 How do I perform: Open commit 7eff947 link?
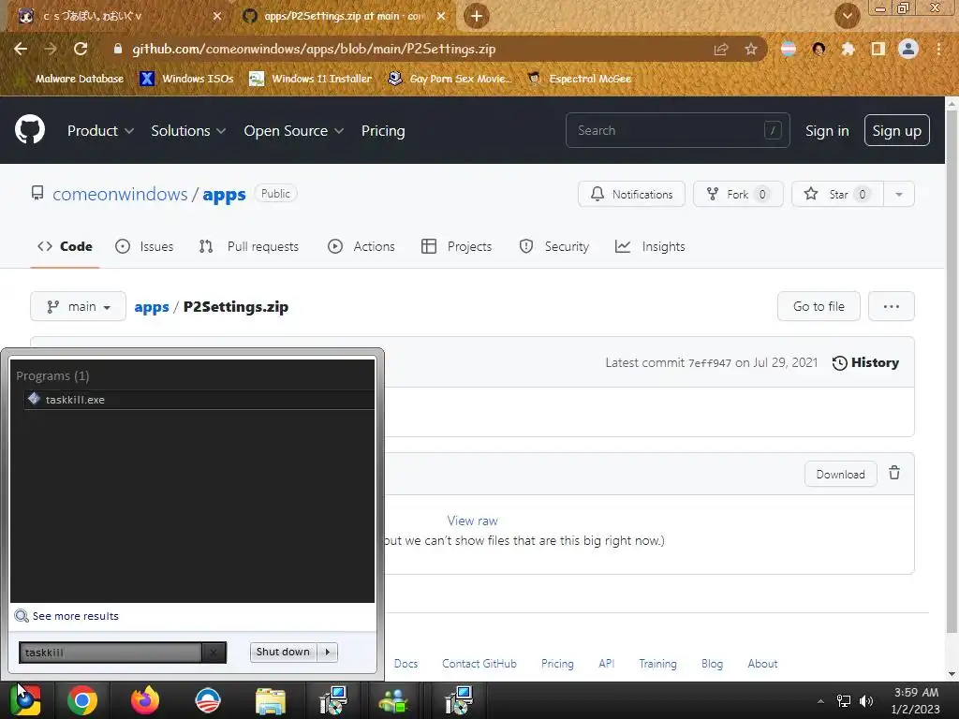(710, 363)
